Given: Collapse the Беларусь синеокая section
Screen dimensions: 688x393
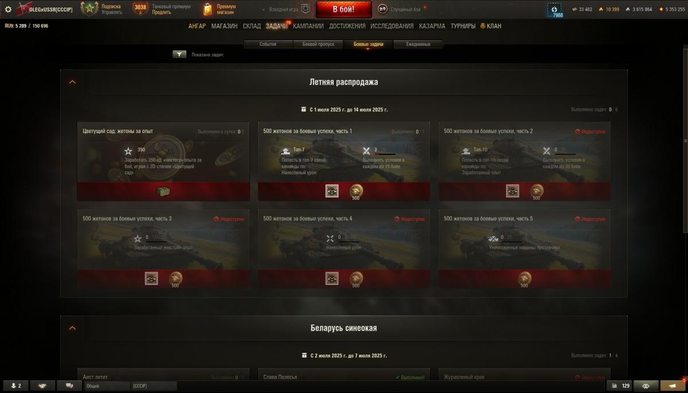Looking at the screenshot, I should (72, 328).
